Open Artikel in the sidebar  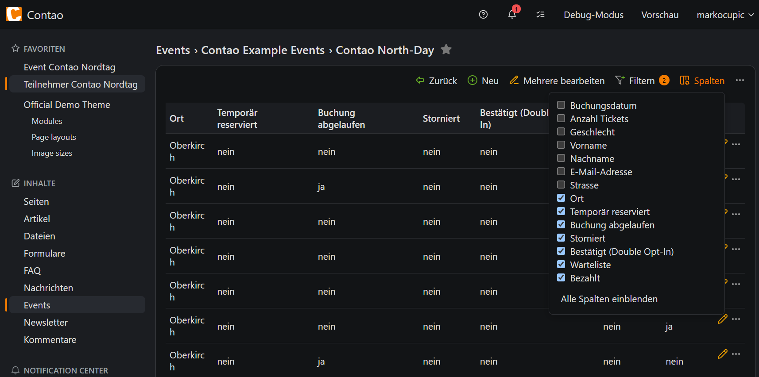37,219
